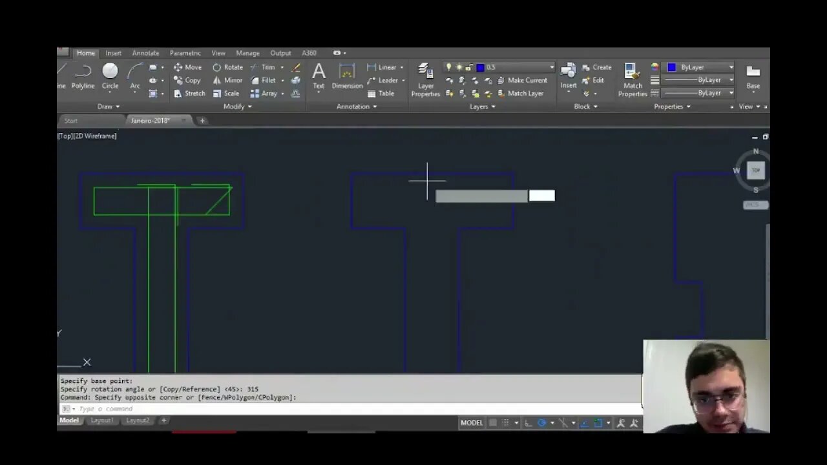Viewport: 827px width, 465px height.
Task: Activate the Mirror command
Action: [x=227, y=80]
